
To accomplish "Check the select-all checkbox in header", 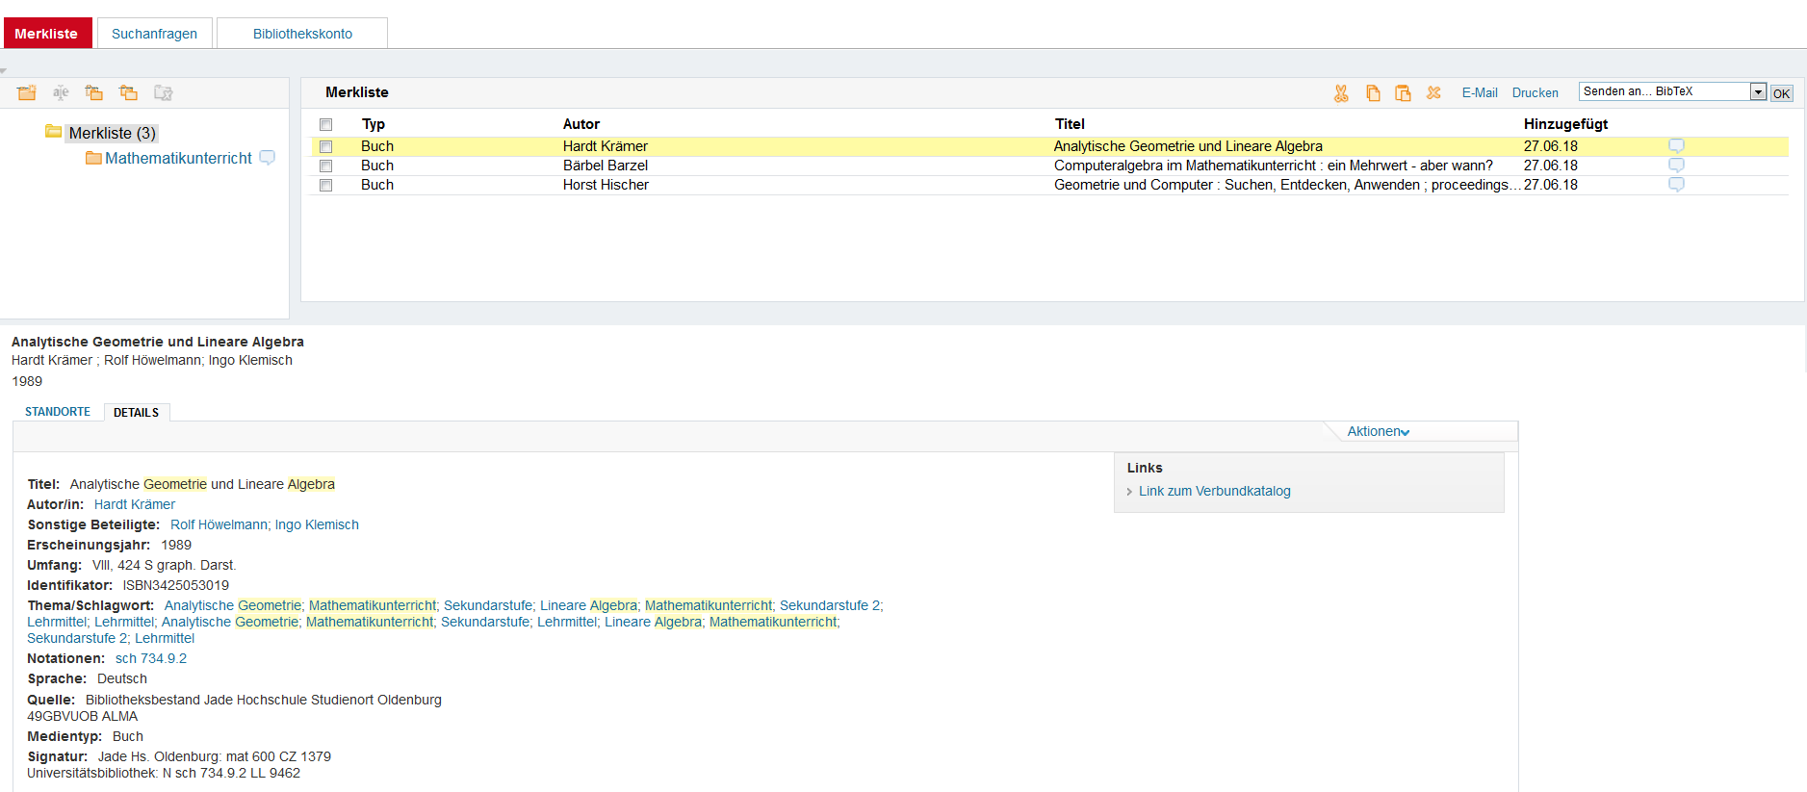I will tap(326, 125).
